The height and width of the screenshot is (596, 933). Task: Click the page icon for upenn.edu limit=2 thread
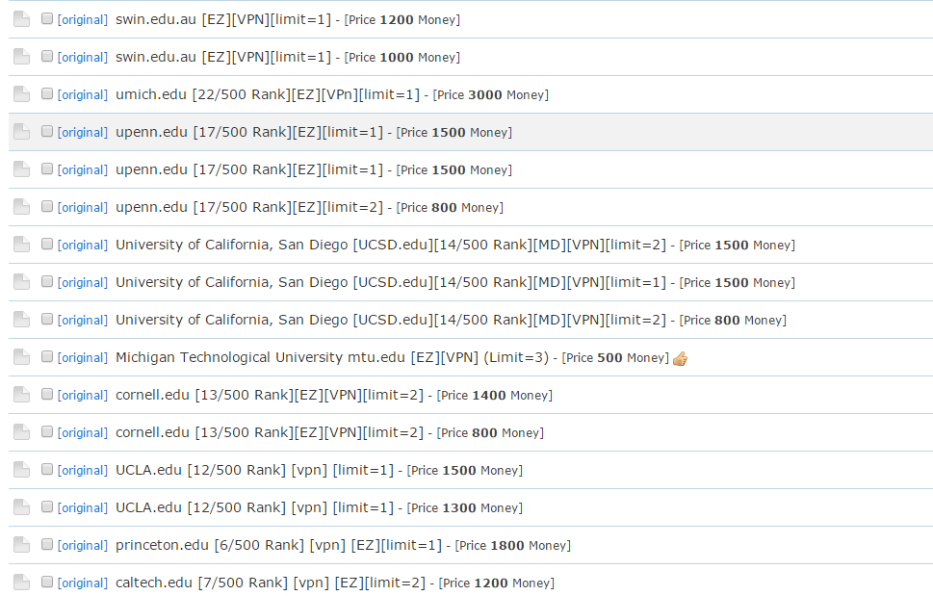tap(21, 206)
